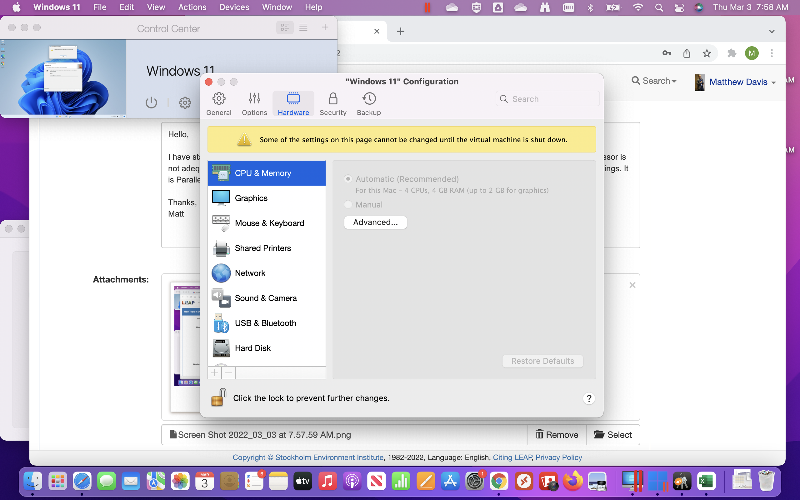Expand the LEAP Search dropdown
Screen dimensions: 800x500
point(653,81)
